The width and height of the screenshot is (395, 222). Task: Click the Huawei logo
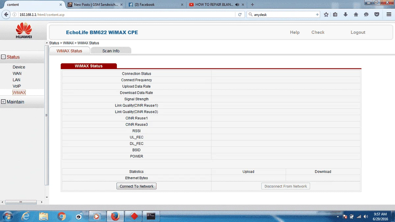tap(24, 30)
